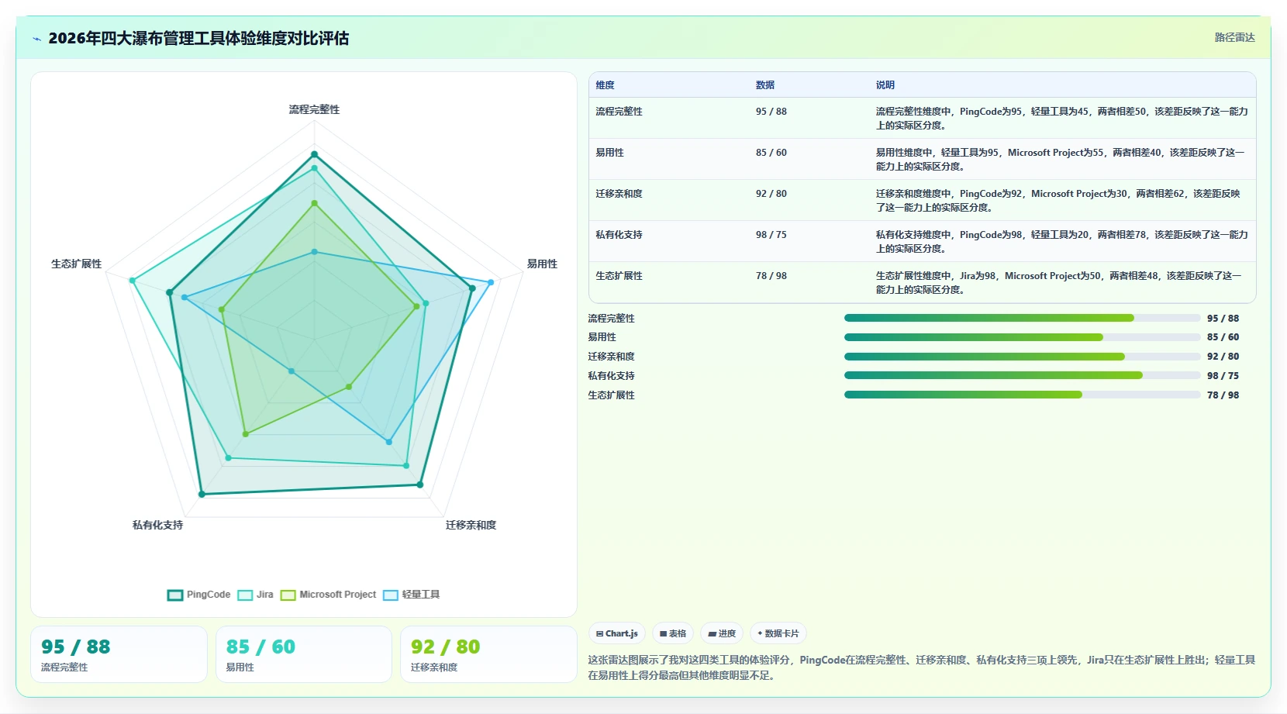1287x714 pixels.
Task: Toggle PingCode legend swatch
Action: click(x=175, y=595)
